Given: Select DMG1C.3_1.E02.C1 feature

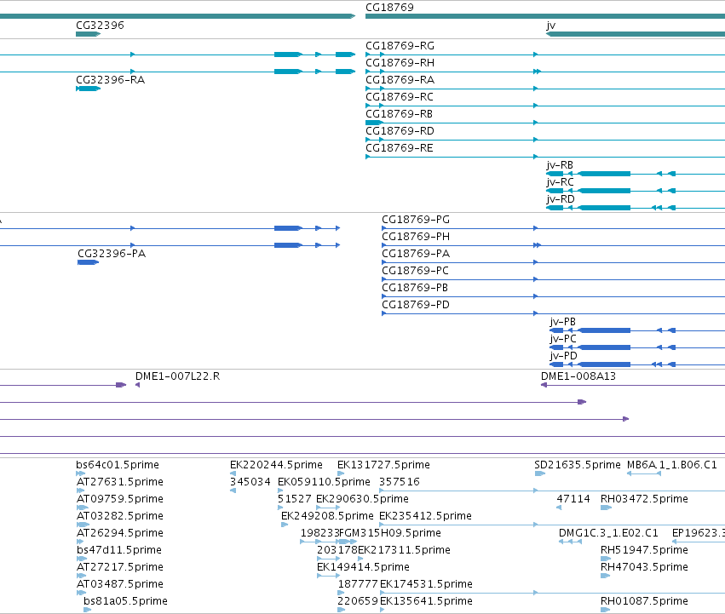Looking at the screenshot, I should pos(608,533).
